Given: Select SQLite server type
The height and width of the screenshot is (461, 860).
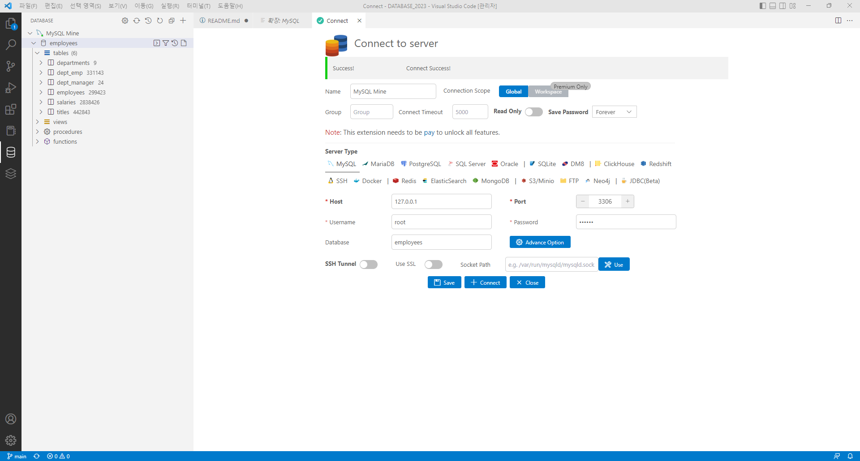Looking at the screenshot, I should click(543, 164).
